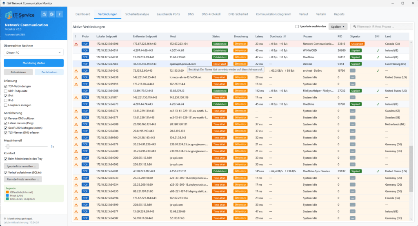
Task: Open the Überwachter Rechner dropdown showing Dieser PC
Action: [x=33, y=53]
